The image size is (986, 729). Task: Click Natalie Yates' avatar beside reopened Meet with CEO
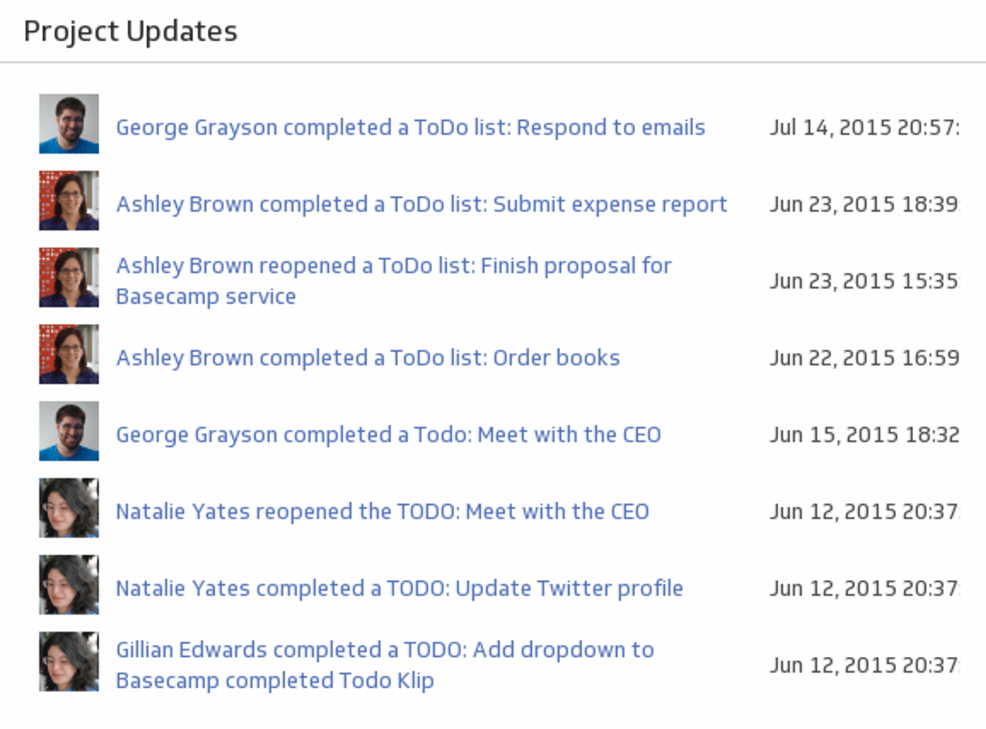(x=69, y=508)
